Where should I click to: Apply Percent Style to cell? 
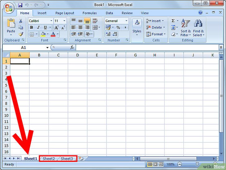click(118, 27)
